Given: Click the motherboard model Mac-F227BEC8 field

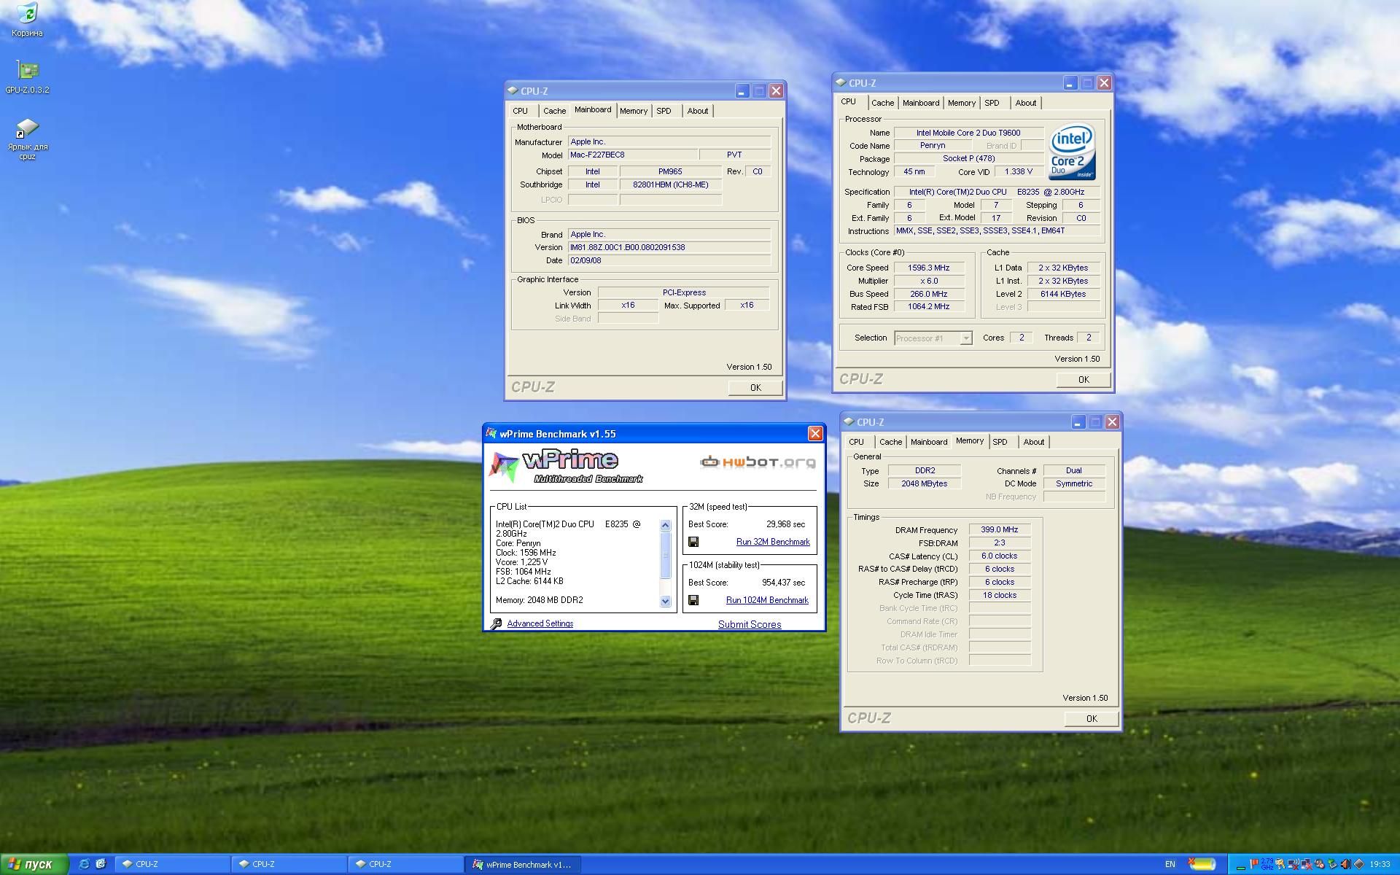Looking at the screenshot, I should pos(632,155).
